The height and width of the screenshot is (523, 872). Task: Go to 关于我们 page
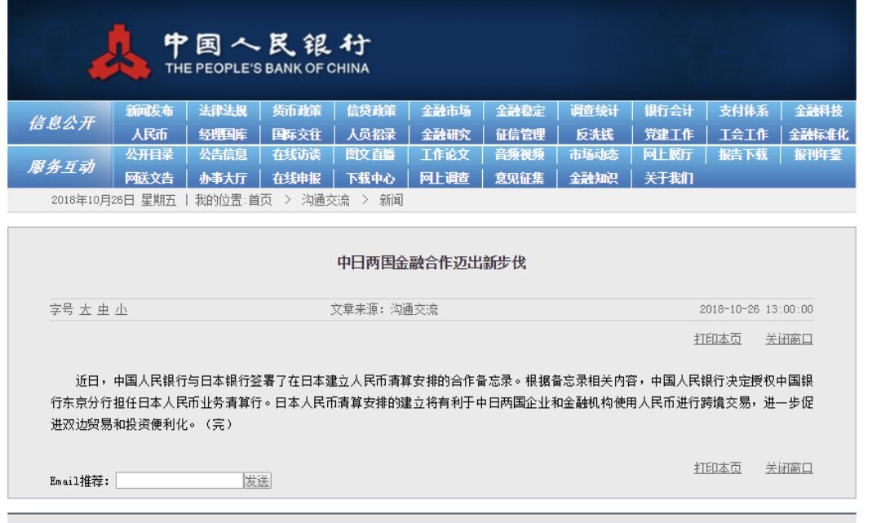tap(668, 178)
